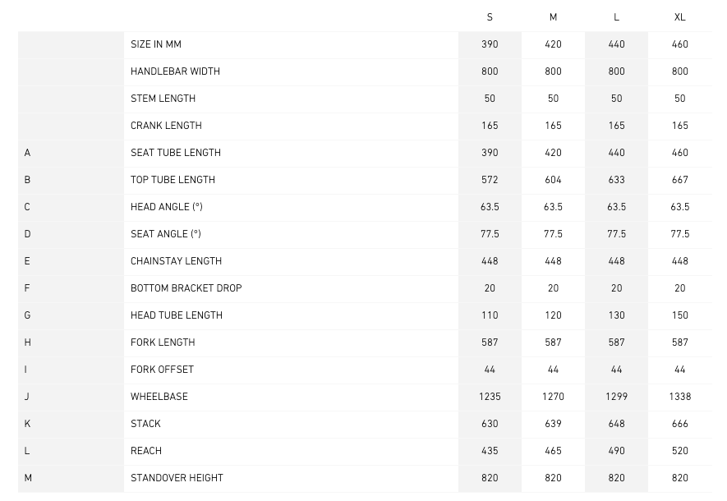This screenshot has width=727, height=501.
Task: Select the XL size column header
Action: coord(679,17)
